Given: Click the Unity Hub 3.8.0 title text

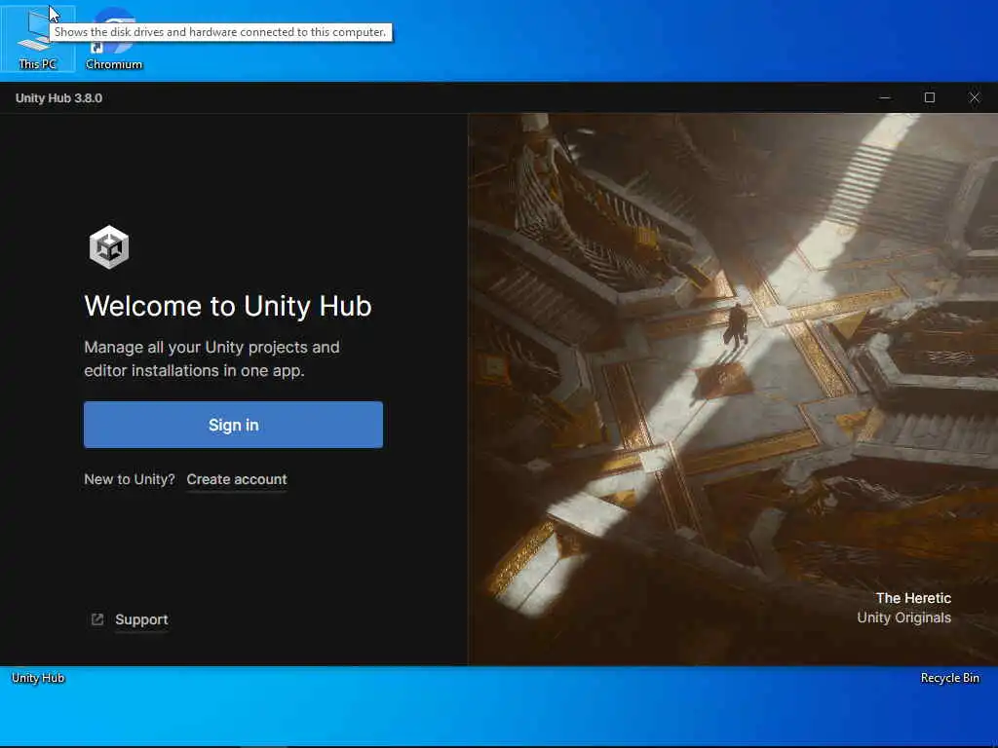Looking at the screenshot, I should [58, 98].
